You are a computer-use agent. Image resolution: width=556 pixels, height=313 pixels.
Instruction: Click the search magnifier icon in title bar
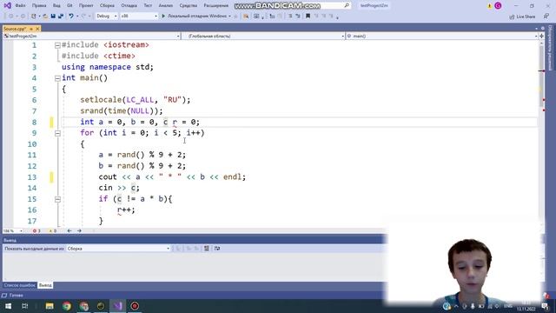pyautogui.click(x=347, y=5)
